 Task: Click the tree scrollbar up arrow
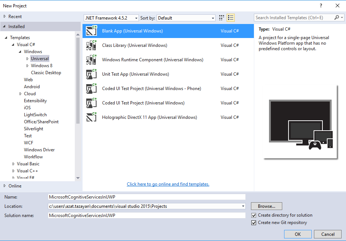[78, 34]
